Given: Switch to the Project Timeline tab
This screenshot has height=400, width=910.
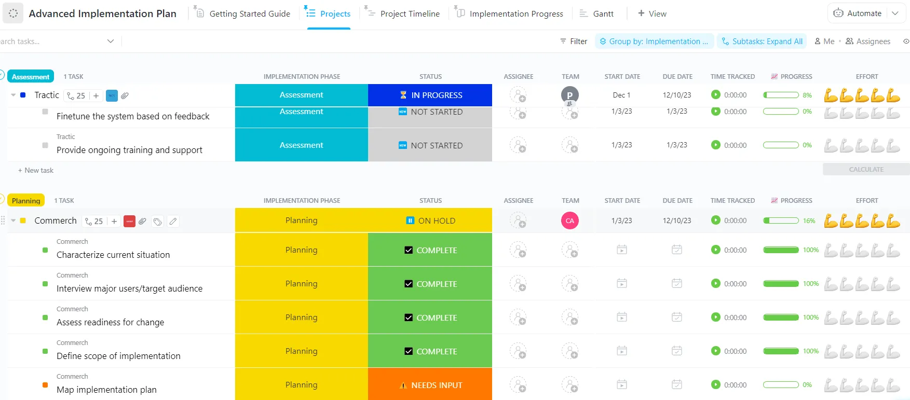Looking at the screenshot, I should (402, 14).
